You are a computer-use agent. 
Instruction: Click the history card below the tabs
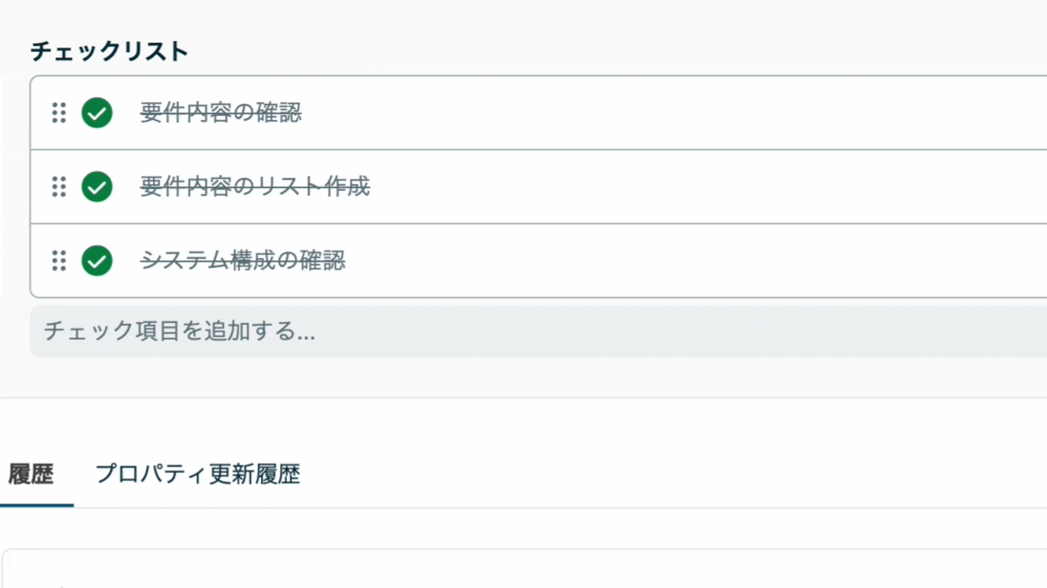[525, 568]
